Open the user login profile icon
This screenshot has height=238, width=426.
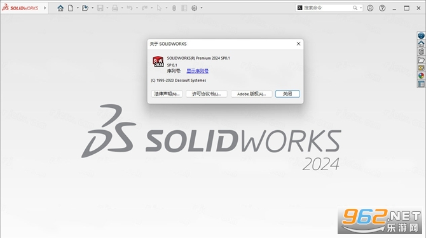coord(370,8)
